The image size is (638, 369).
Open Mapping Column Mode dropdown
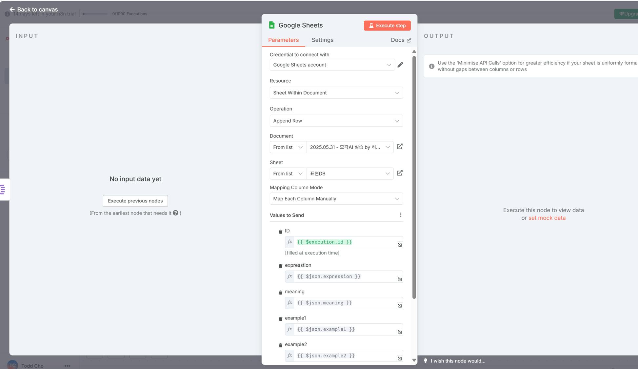click(x=336, y=199)
